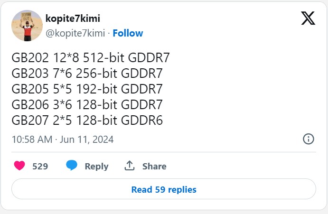Screen dimensions: 328x214
Task: Follow kopite7kimi via the Follow link
Action: pyautogui.click(x=128, y=33)
